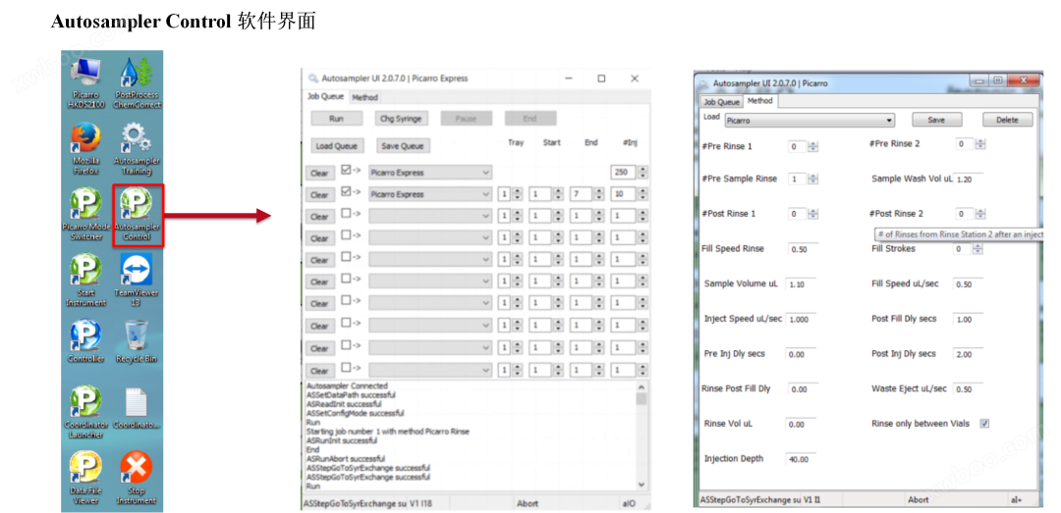Click the Stop Instrument desktop icon
This screenshot has height=513, width=1061.
(x=137, y=478)
